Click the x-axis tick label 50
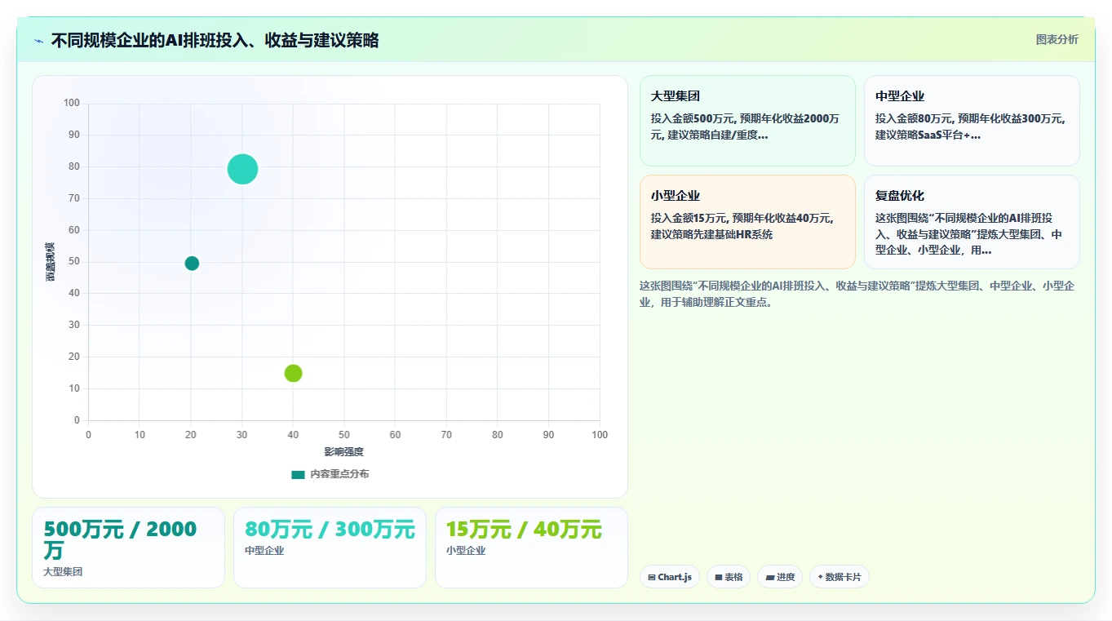The height and width of the screenshot is (621, 1112). [x=344, y=435]
